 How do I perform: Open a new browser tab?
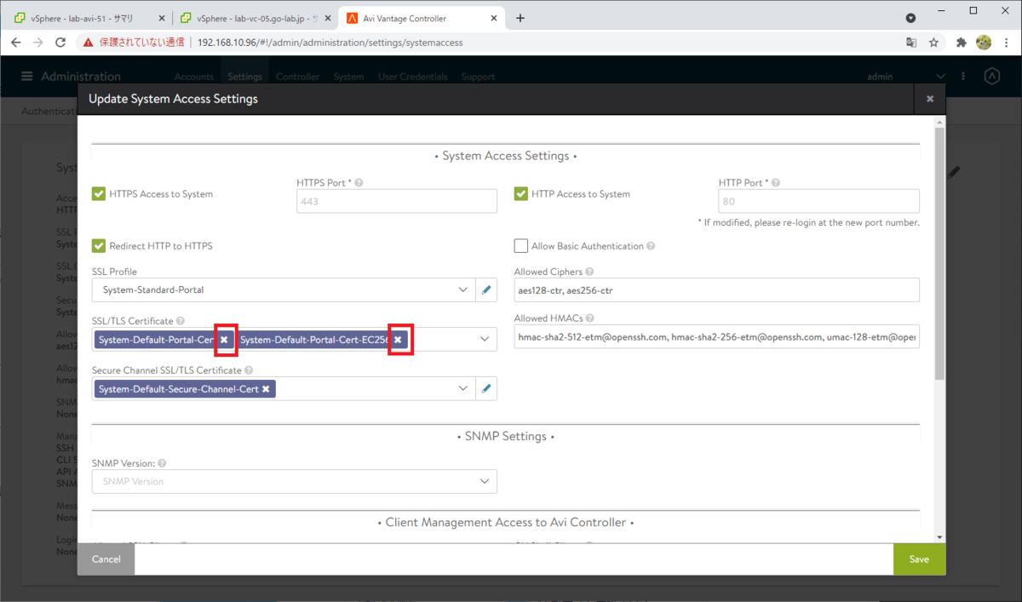520,18
